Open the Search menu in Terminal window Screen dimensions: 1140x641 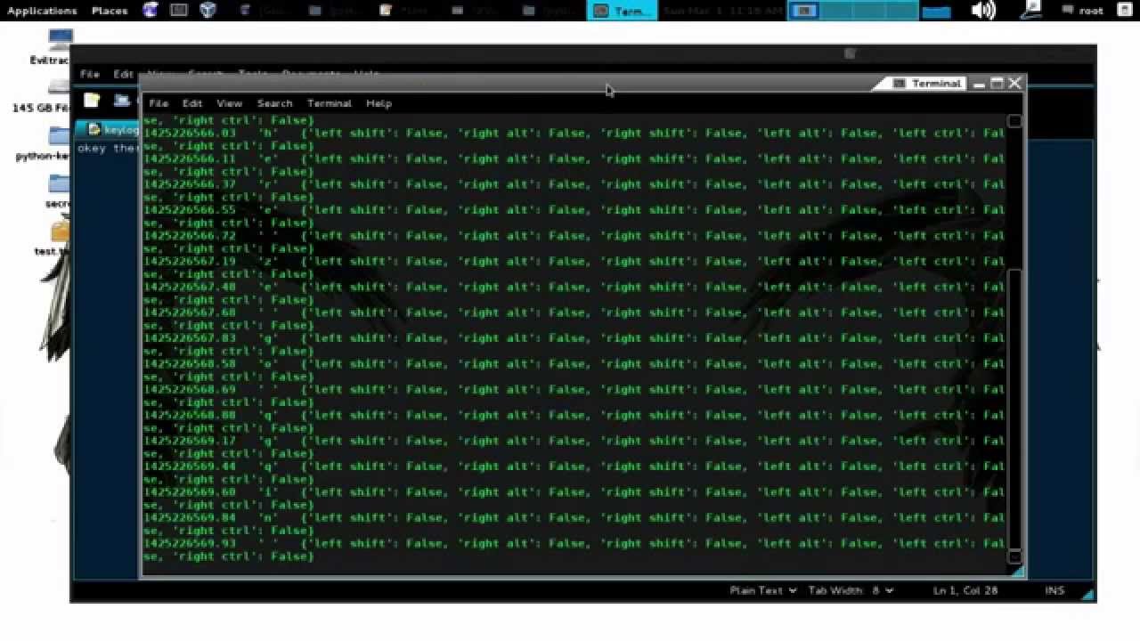click(x=274, y=103)
